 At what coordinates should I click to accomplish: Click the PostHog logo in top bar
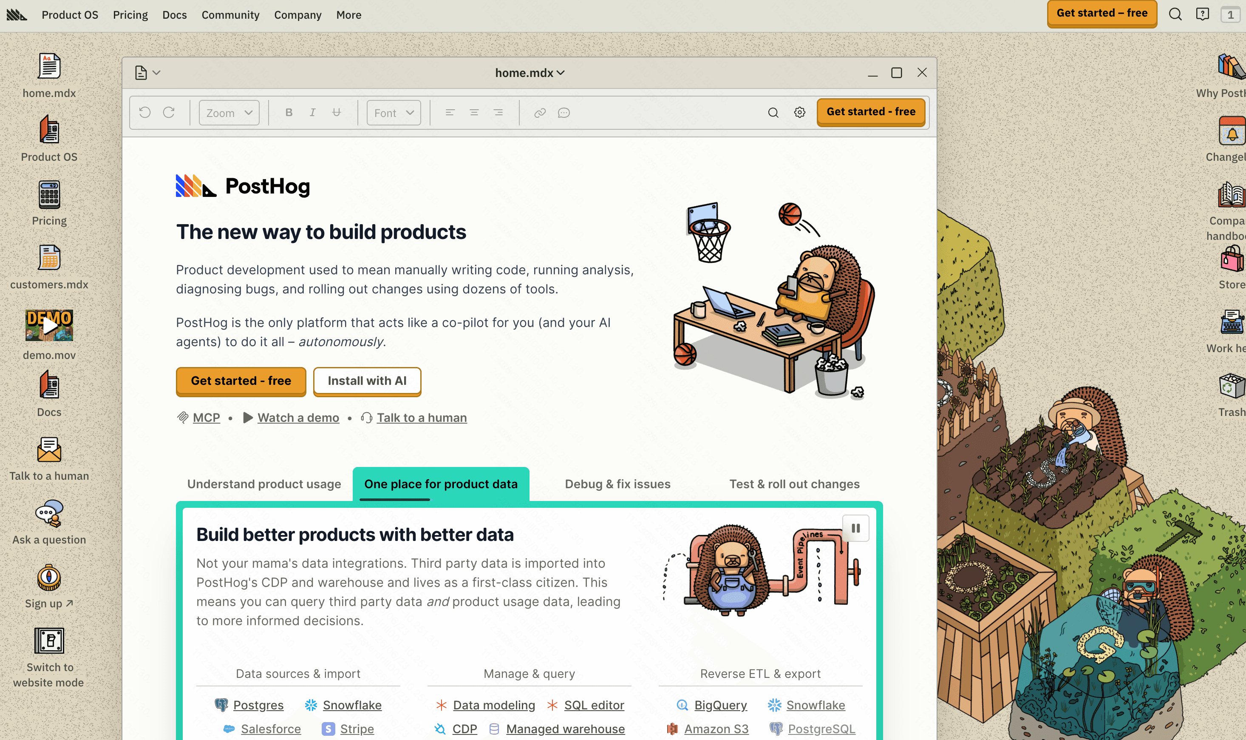(17, 15)
